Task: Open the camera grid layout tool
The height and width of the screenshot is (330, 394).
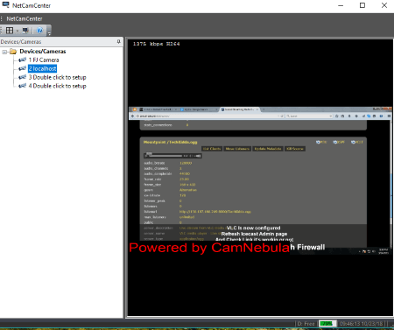Action: coord(10,31)
